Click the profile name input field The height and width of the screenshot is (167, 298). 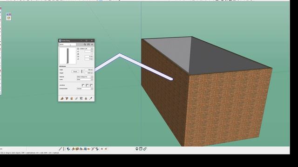(68, 45)
